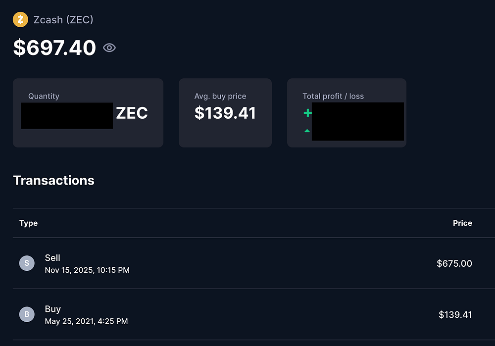Click the circular B buy icon

pos(27,314)
